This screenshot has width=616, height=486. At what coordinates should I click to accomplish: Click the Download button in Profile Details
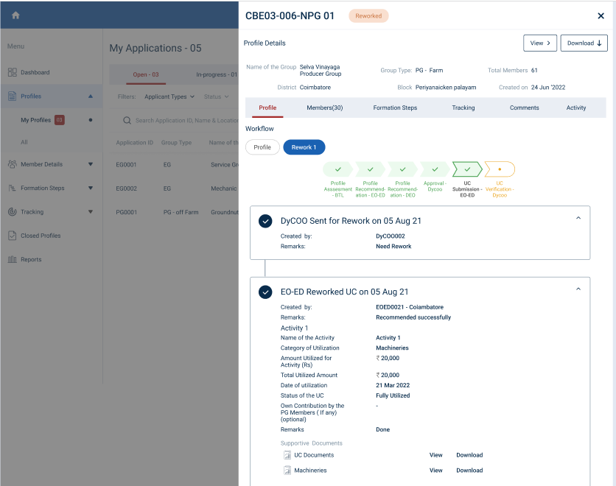pos(584,43)
